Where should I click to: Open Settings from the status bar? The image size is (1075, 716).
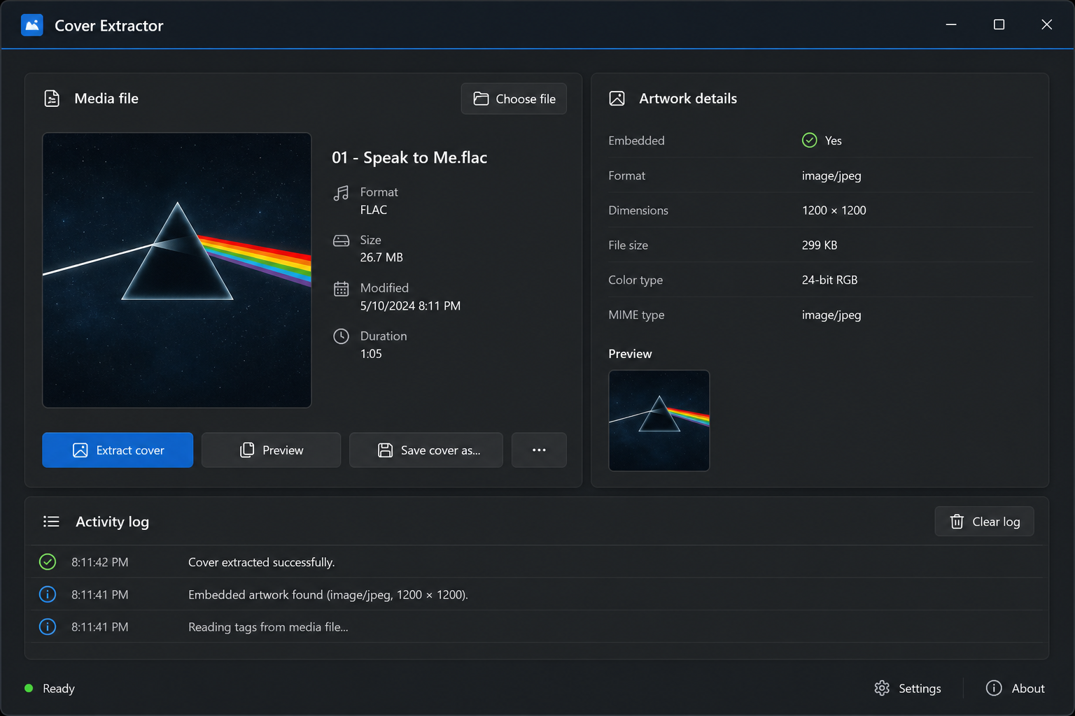tap(908, 688)
